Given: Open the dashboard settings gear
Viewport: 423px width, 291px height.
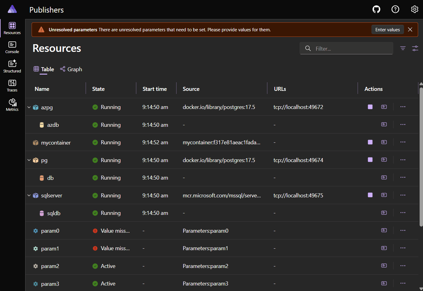Looking at the screenshot, I should 415,9.
